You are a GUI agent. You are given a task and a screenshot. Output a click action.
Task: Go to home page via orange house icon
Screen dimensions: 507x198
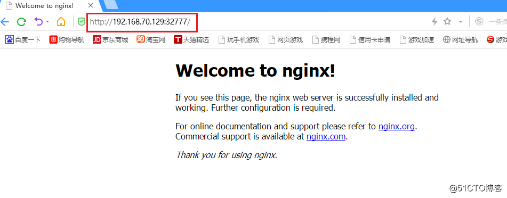click(x=61, y=22)
